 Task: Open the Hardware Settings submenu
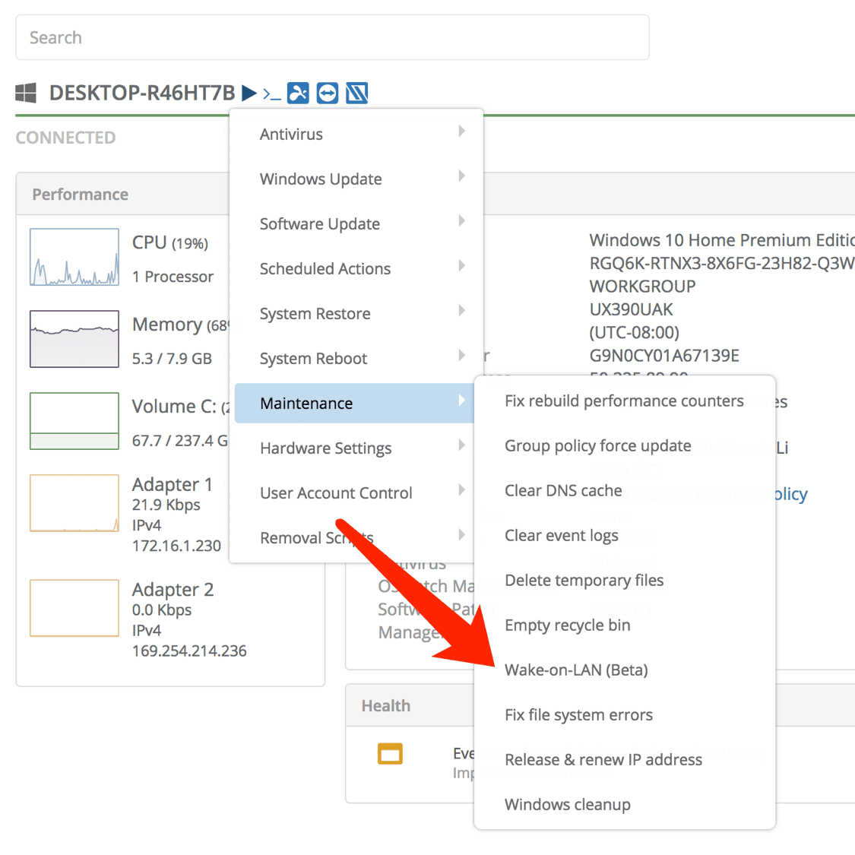coord(356,448)
